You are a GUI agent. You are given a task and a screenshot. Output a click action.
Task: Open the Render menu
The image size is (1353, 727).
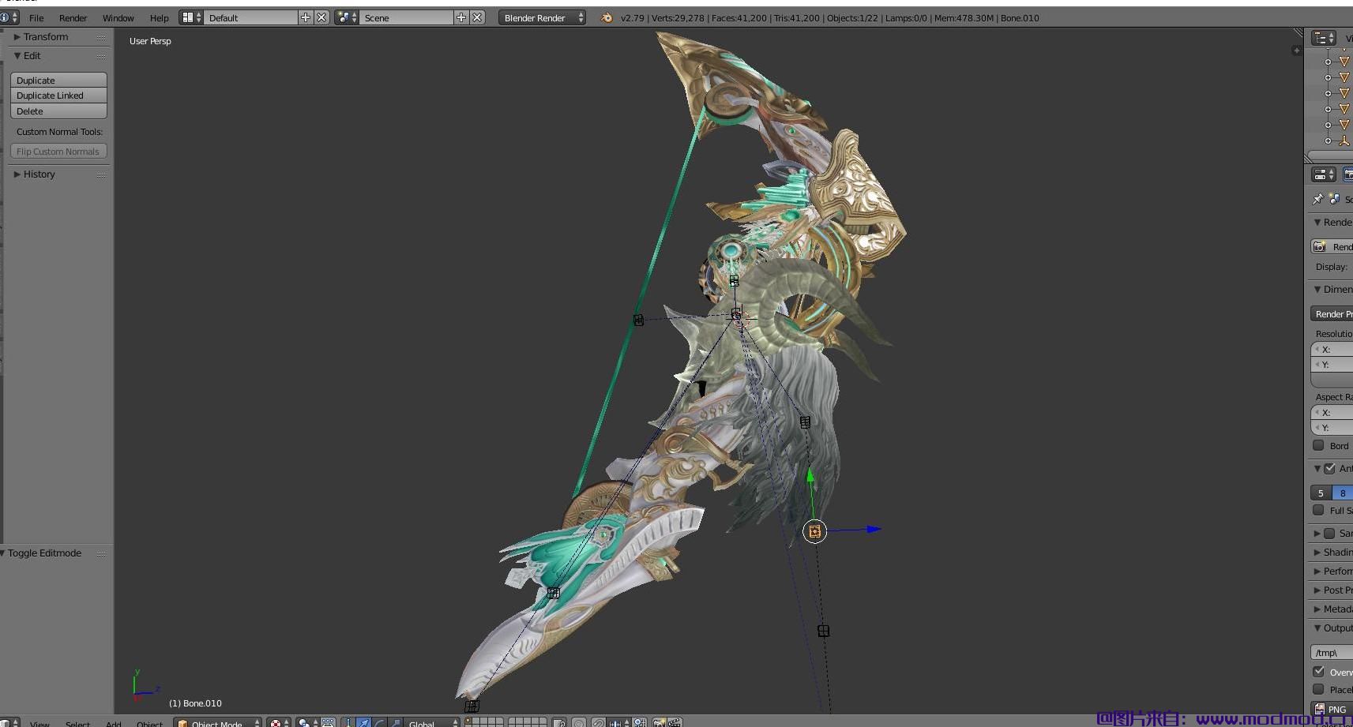[73, 17]
